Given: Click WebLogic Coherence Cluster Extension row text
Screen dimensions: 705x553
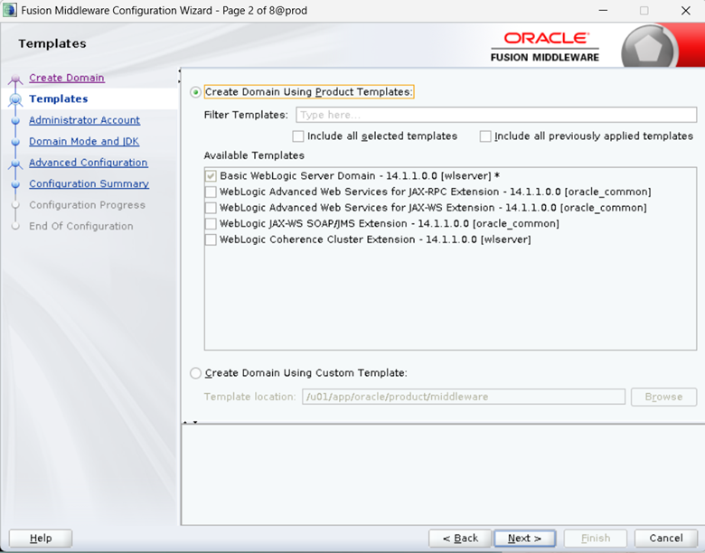Looking at the screenshot, I should click(375, 239).
